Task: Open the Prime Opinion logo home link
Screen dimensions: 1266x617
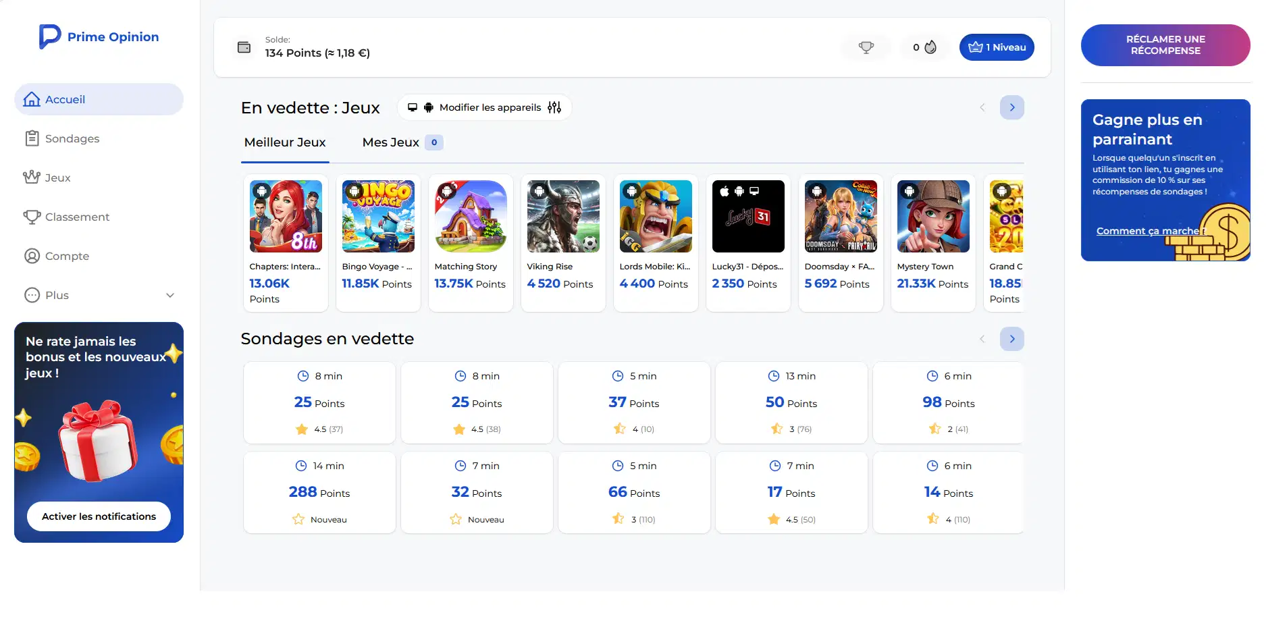Action: [x=99, y=36]
